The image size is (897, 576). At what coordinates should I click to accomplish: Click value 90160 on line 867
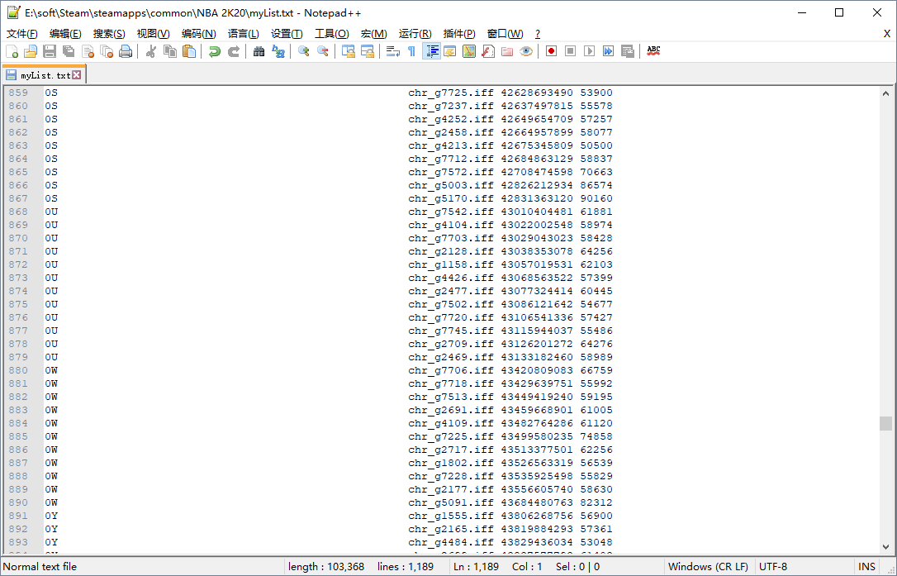(596, 198)
